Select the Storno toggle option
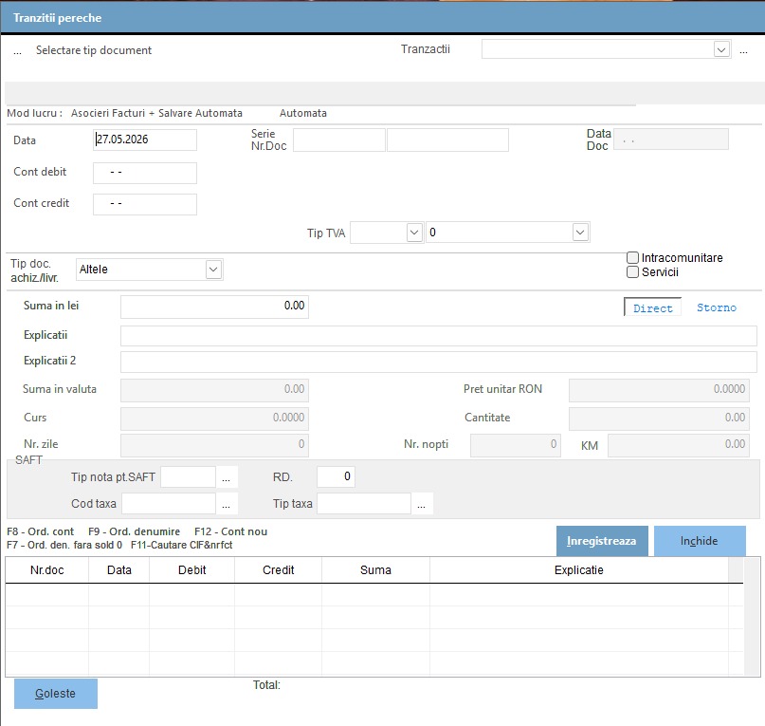765x726 pixels. click(717, 307)
